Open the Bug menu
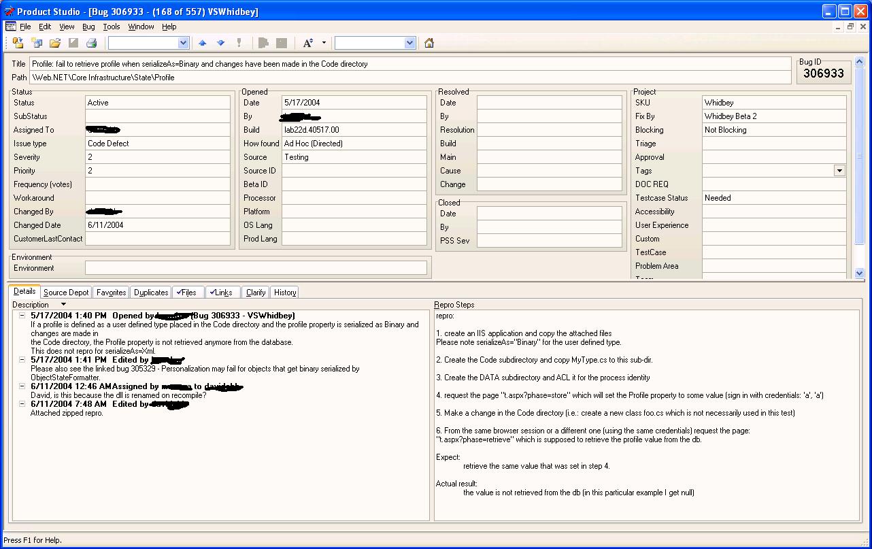872x549 pixels. point(88,27)
